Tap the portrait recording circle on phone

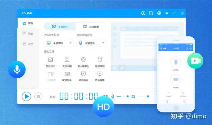176,62
